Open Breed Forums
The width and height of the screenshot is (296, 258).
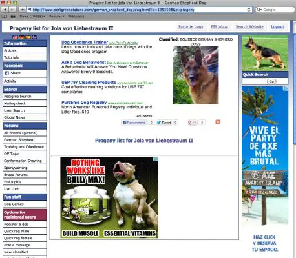coord(25,175)
